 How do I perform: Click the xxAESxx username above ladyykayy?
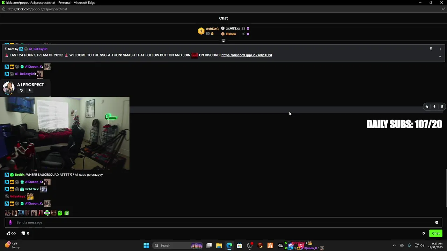click(32, 189)
